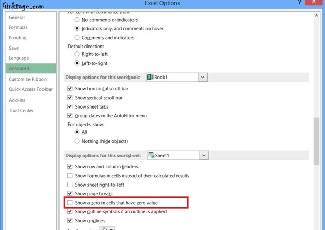Viewport: 325px width, 230px height.
Task: Toggle Show gridlines checkbox
Action: (x=70, y=221)
